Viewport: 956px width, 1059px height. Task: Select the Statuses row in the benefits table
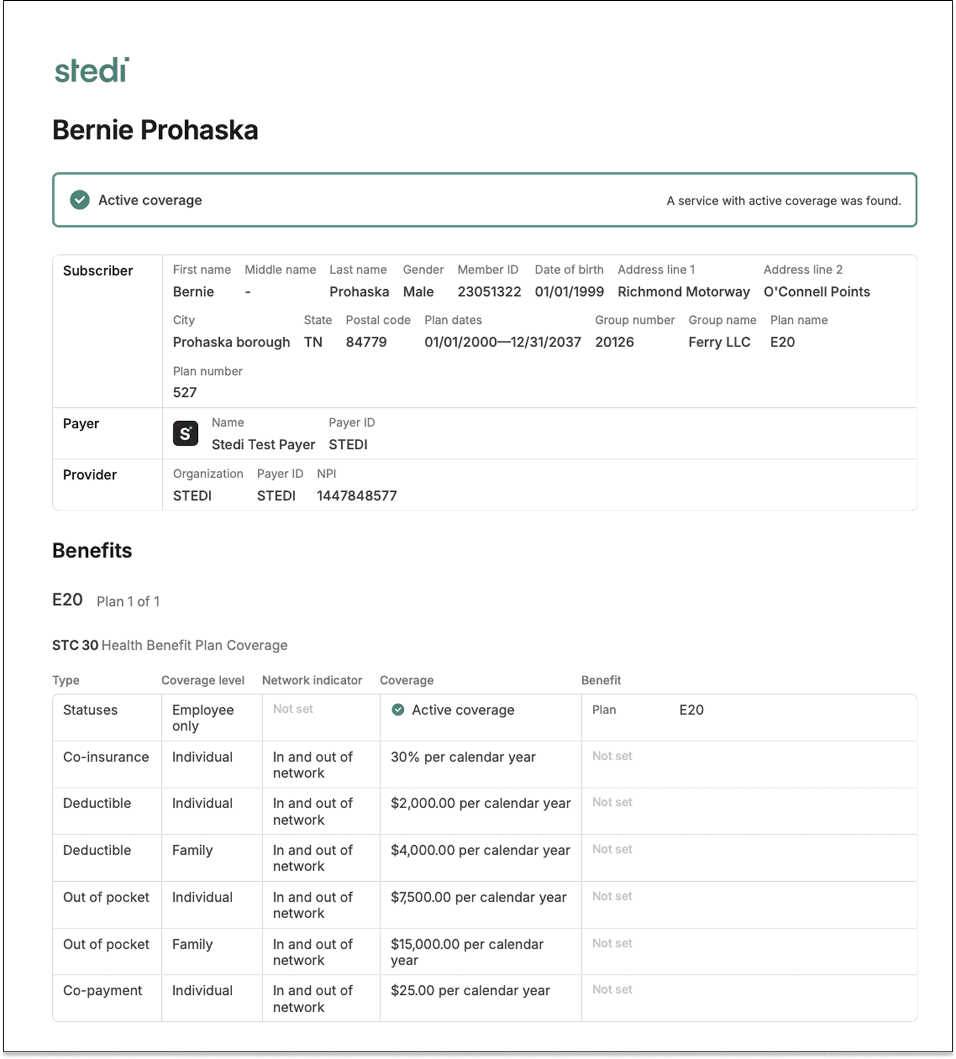[90, 710]
